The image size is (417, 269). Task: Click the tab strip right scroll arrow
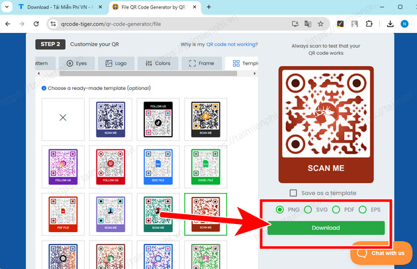pos(255,73)
